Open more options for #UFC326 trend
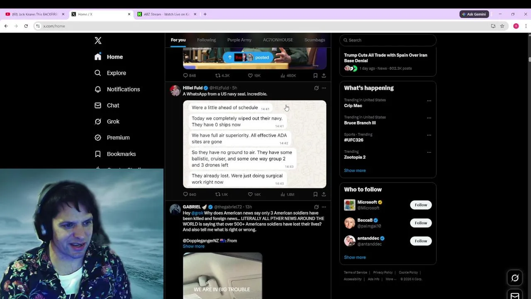This screenshot has height=299, width=531. pos(429,135)
